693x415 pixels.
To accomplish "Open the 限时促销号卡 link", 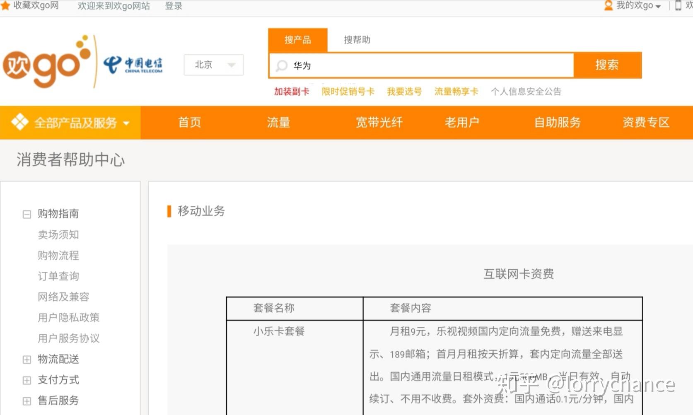I will pos(348,92).
